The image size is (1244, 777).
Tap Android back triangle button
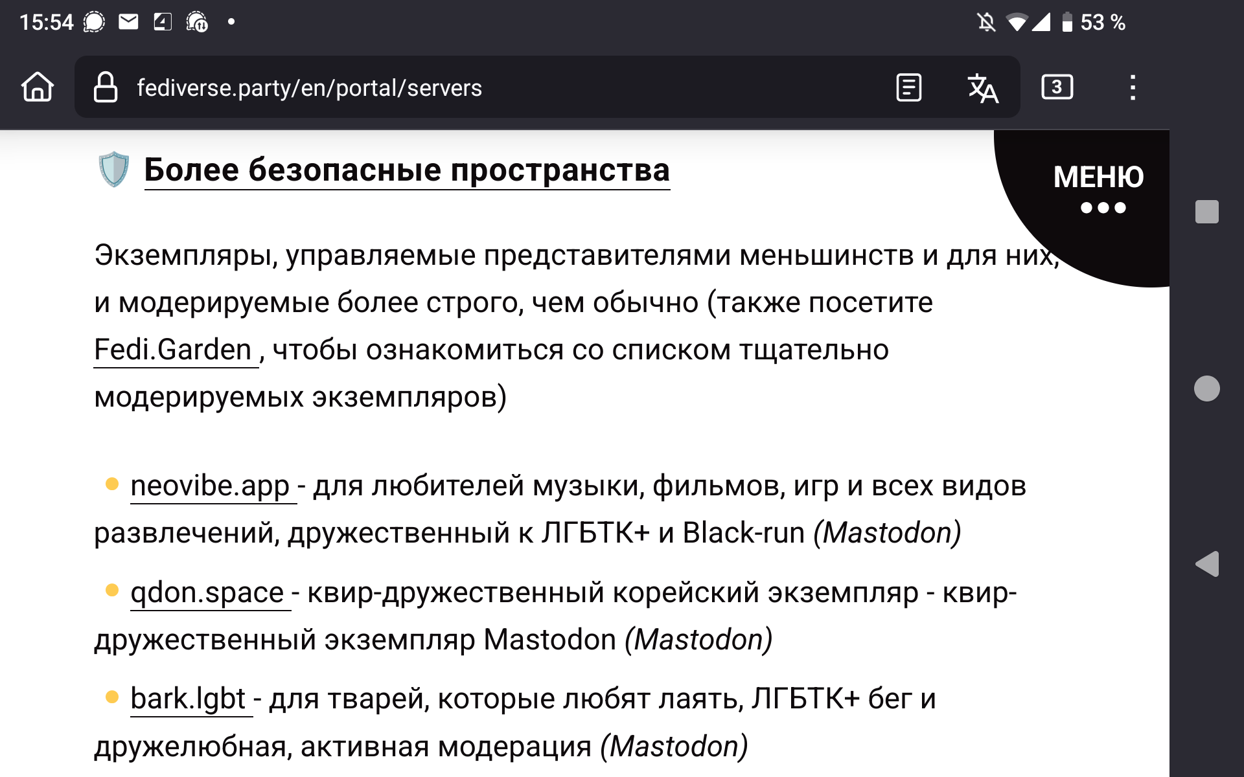coord(1206,564)
